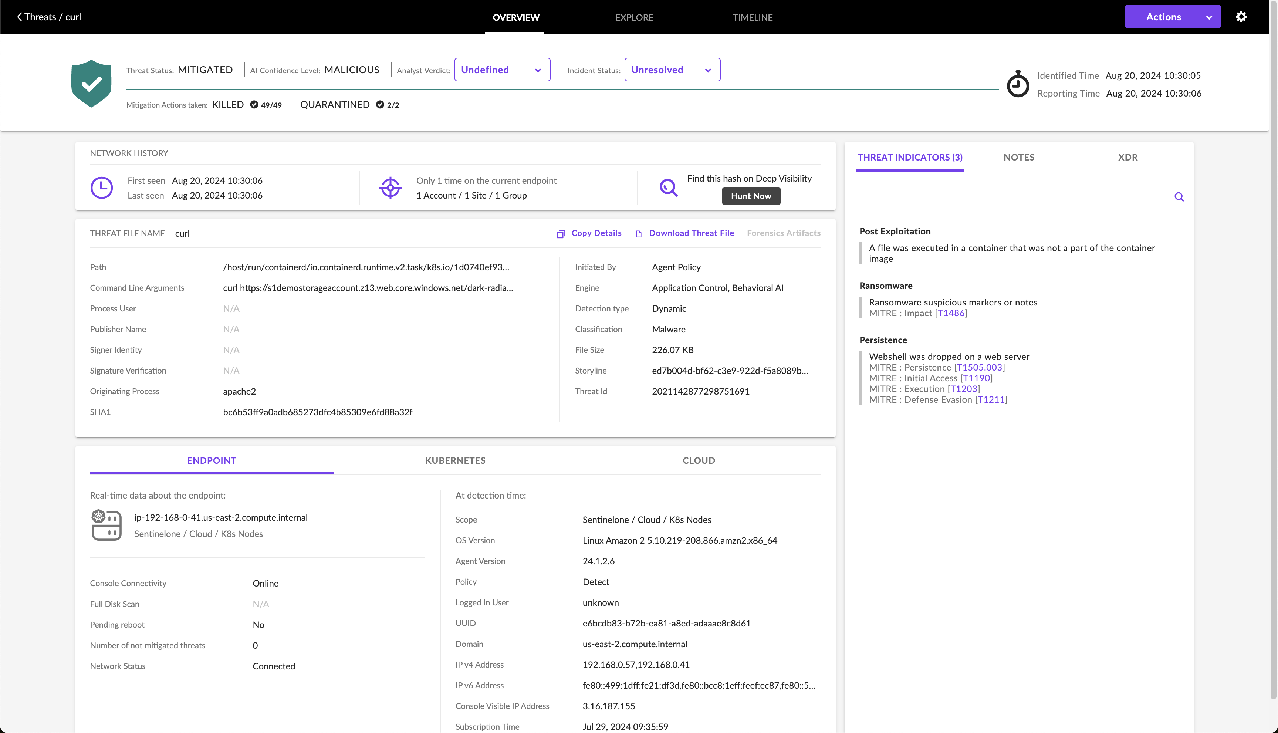This screenshot has width=1278, height=733.
Task: Click the settings gear icon
Action: pos(1241,17)
